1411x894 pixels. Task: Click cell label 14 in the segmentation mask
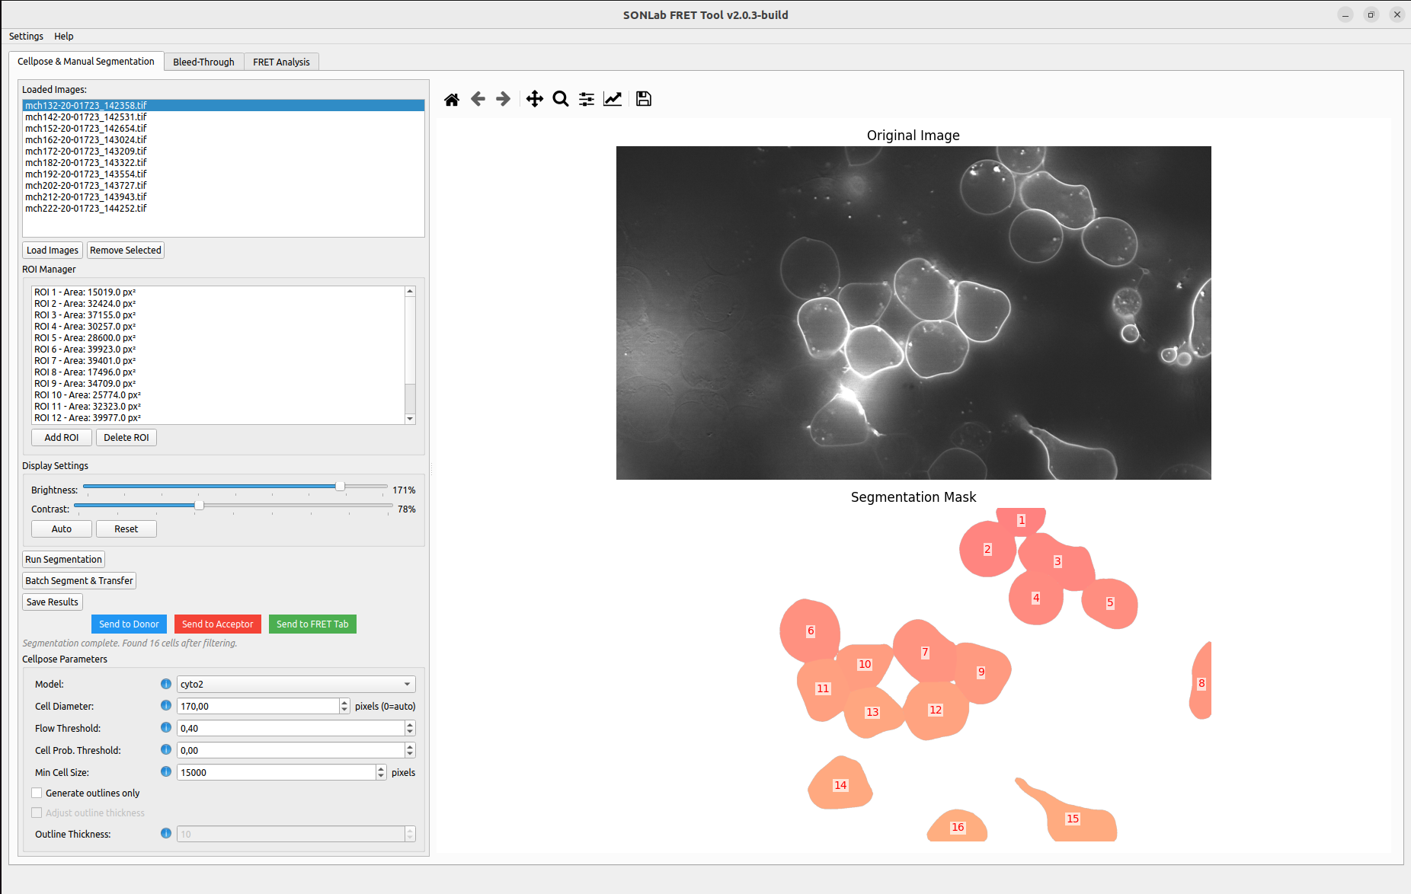coord(840,785)
